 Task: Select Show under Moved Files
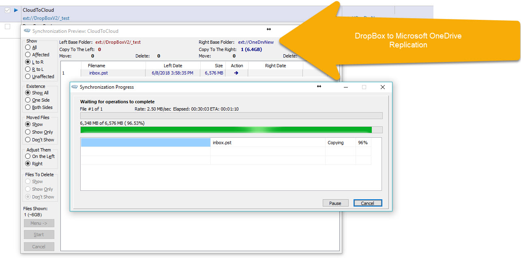click(x=28, y=124)
